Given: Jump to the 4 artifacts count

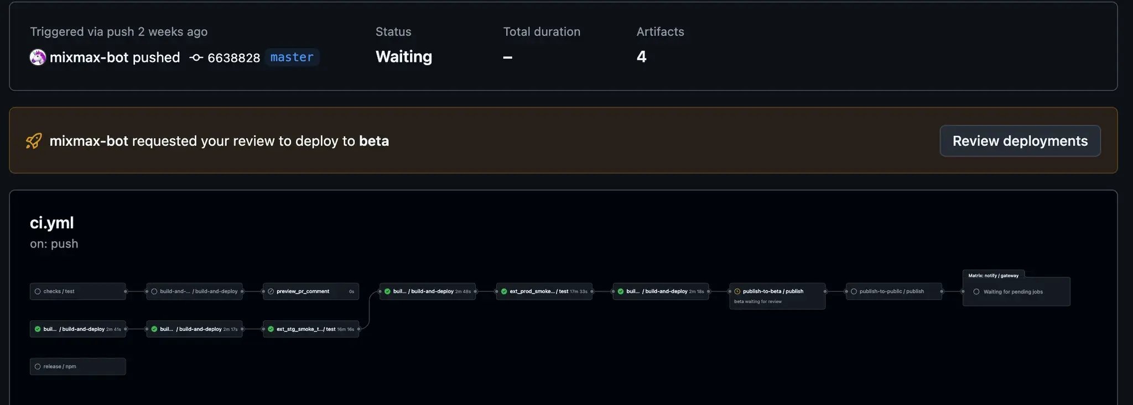Looking at the screenshot, I should click(641, 57).
